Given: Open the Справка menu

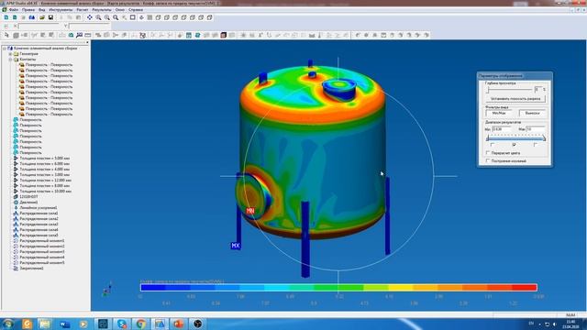Looking at the screenshot, I should coord(136,10).
